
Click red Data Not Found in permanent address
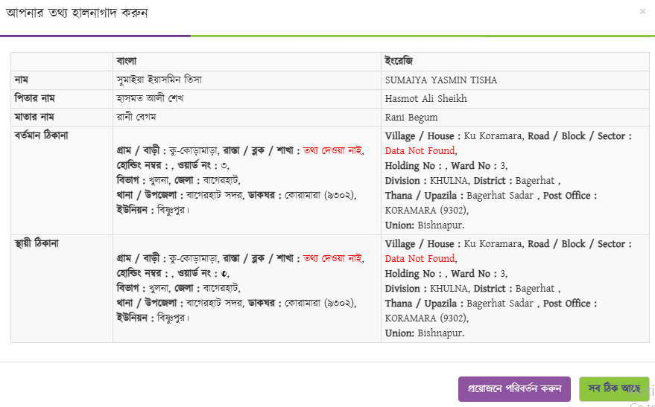(420, 258)
